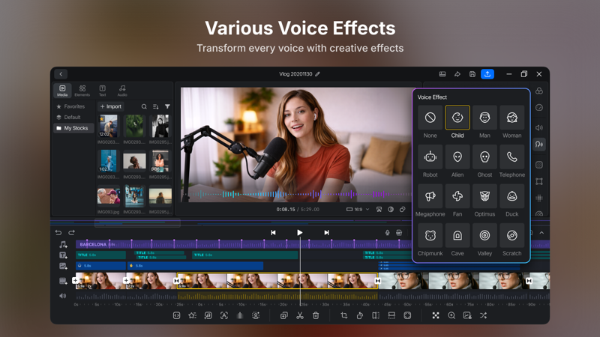This screenshot has height=337, width=600.
Task: Open the color adjustment side panel
Action: [539, 91]
